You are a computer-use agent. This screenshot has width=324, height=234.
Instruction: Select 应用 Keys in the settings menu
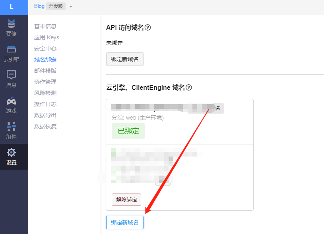tap(47, 37)
